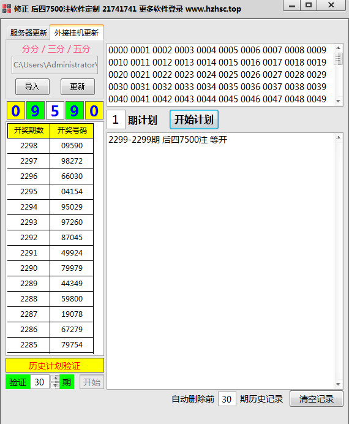Click the plan log scrollbar down arrow
Image resolution: width=349 pixels, height=424 pixels.
pyautogui.click(x=338, y=384)
